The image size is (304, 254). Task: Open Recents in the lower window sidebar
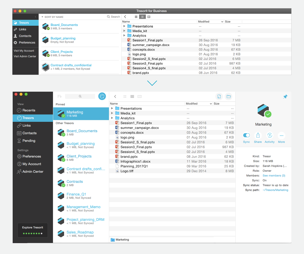pyautogui.click(x=26, y=110)
